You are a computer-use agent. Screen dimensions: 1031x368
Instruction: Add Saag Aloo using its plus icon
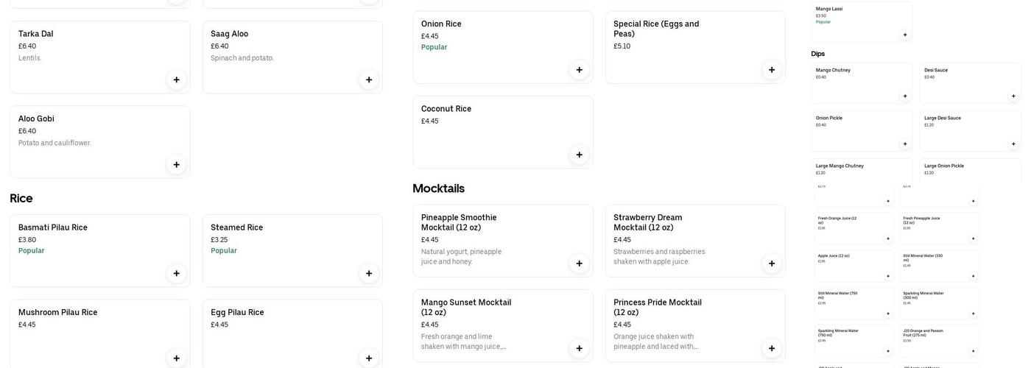click(369, 79)
